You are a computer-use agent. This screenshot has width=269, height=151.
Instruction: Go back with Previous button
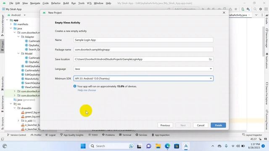point(165,125)
